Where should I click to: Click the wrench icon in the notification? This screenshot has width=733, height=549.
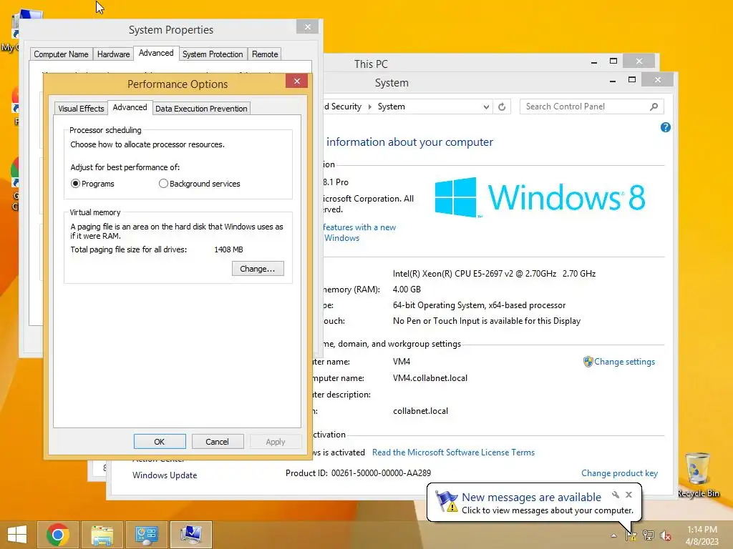click(616, 495)
